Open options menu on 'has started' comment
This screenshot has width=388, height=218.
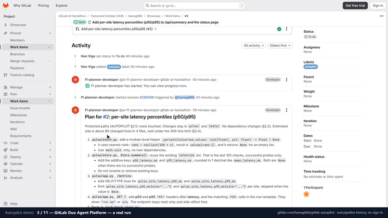286,80
